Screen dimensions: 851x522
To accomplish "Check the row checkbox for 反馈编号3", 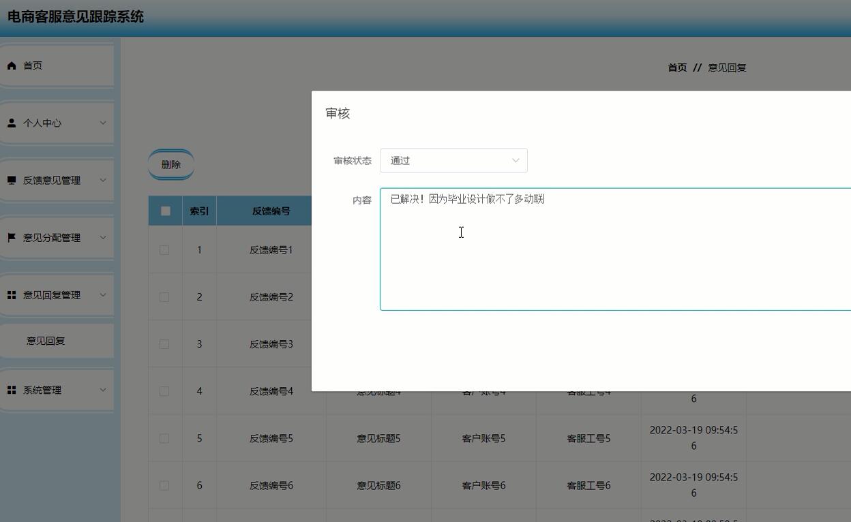I will (x=164, y=344).
